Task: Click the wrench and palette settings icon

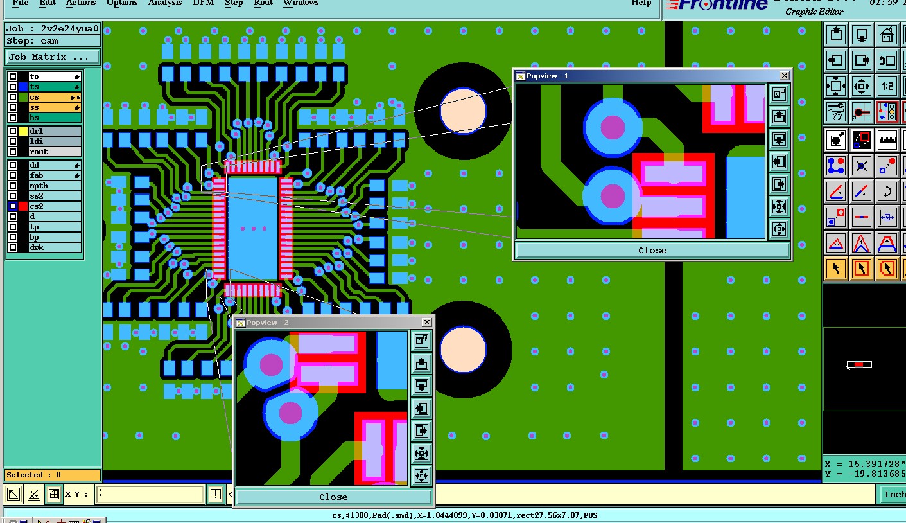Action: click(836, 112)
